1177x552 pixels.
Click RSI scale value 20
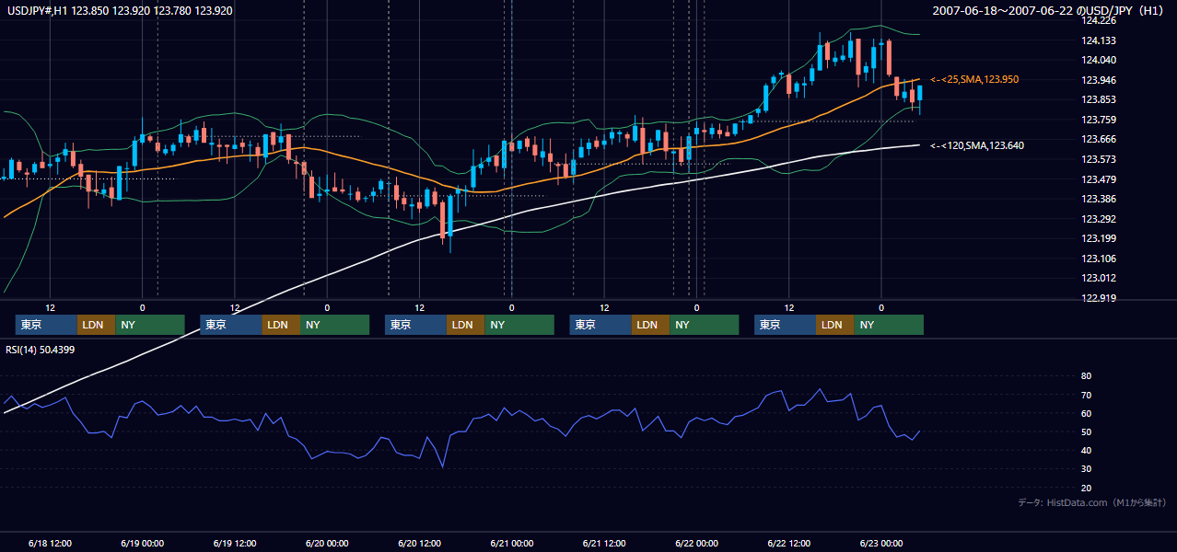[x=1087, y=488]
